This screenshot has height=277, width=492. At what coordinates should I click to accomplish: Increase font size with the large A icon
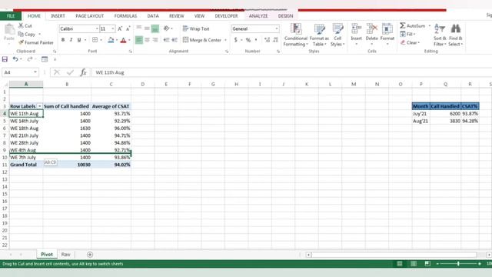[120, 29]
